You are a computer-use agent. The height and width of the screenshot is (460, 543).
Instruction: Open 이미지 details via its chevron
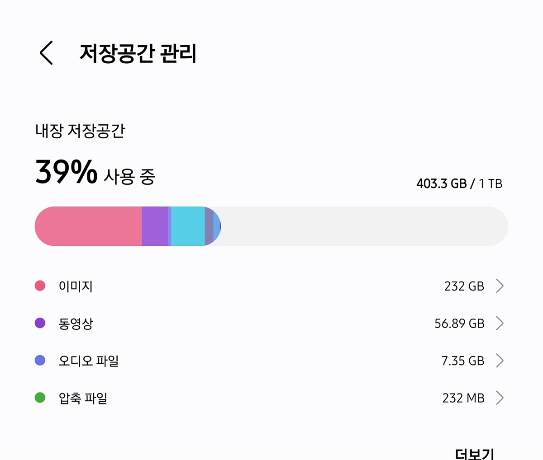point(500,286)
